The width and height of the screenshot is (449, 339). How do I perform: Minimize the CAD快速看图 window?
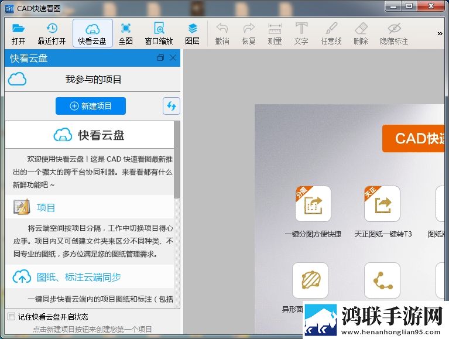[393, 6]
